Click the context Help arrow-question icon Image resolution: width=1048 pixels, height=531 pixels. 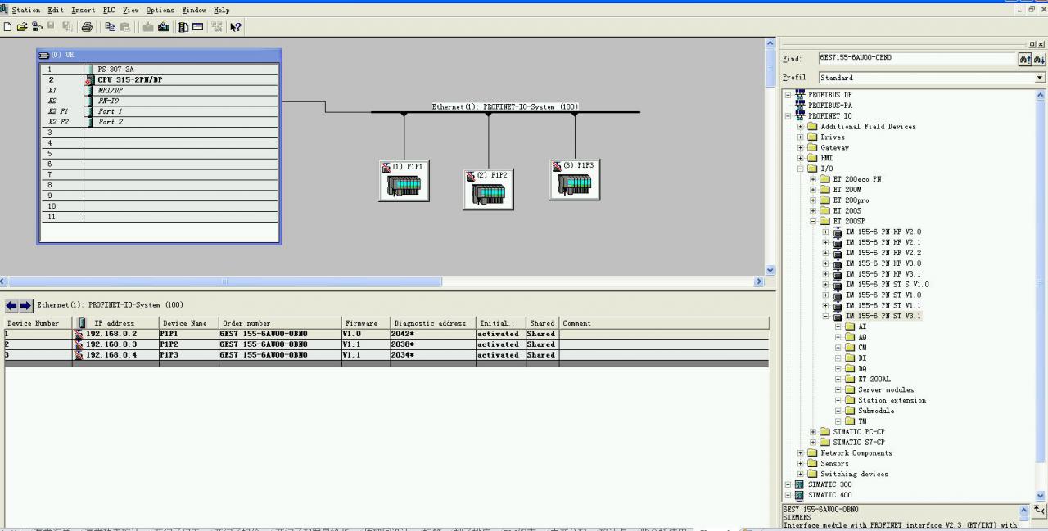tap(236, 26)
